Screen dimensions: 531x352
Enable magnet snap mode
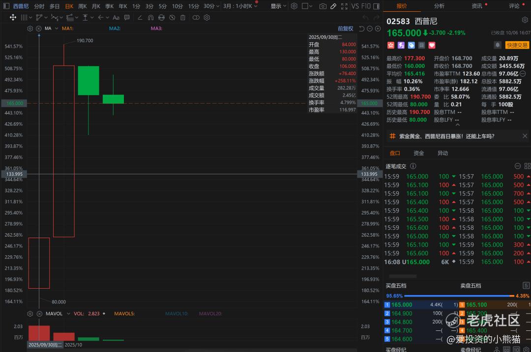coord(151,18)
